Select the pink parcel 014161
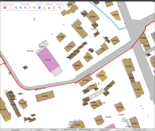The width and height of the screenshot is (155, 131). [x=48, y=60]
